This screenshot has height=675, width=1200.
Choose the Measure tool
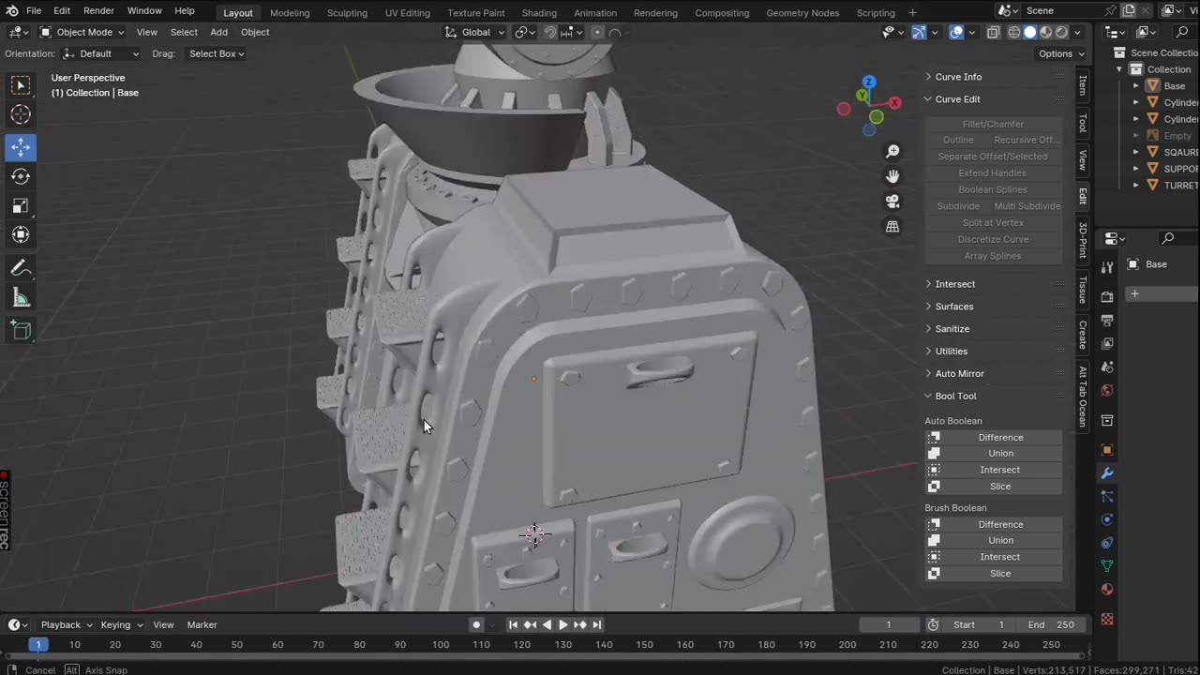[21, 298]
